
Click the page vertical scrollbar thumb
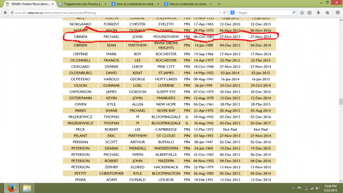click(341, 101)
